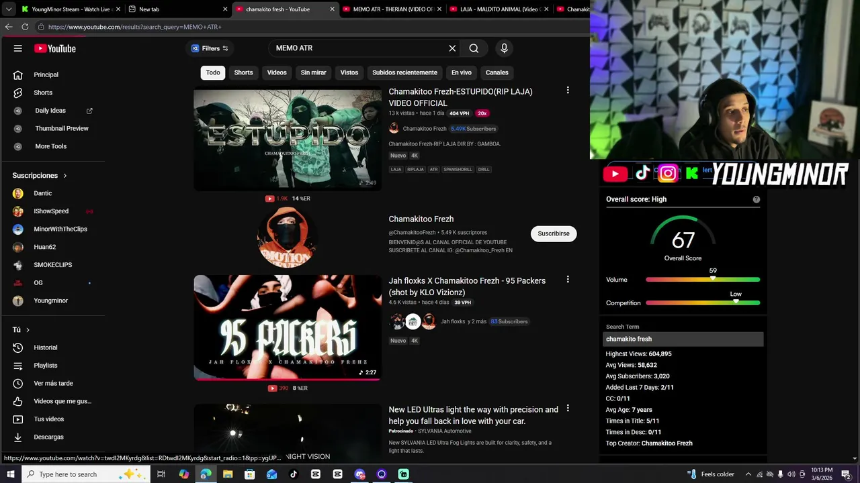Image resolution: width=860 pixels, height=483 pixels.
Task: Switch to the MEMO ATR - THERIAN tab
Action: pos(393,9)
